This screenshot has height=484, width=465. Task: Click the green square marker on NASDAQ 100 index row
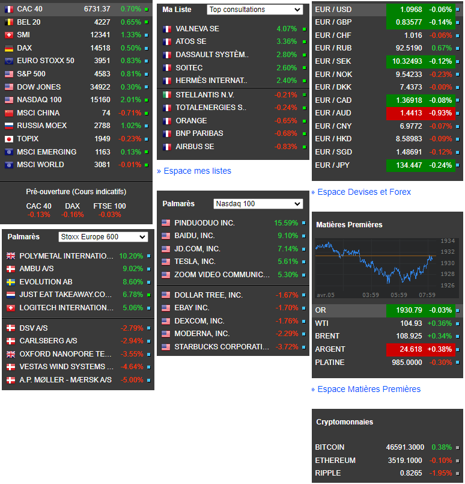tap(147, 100)
